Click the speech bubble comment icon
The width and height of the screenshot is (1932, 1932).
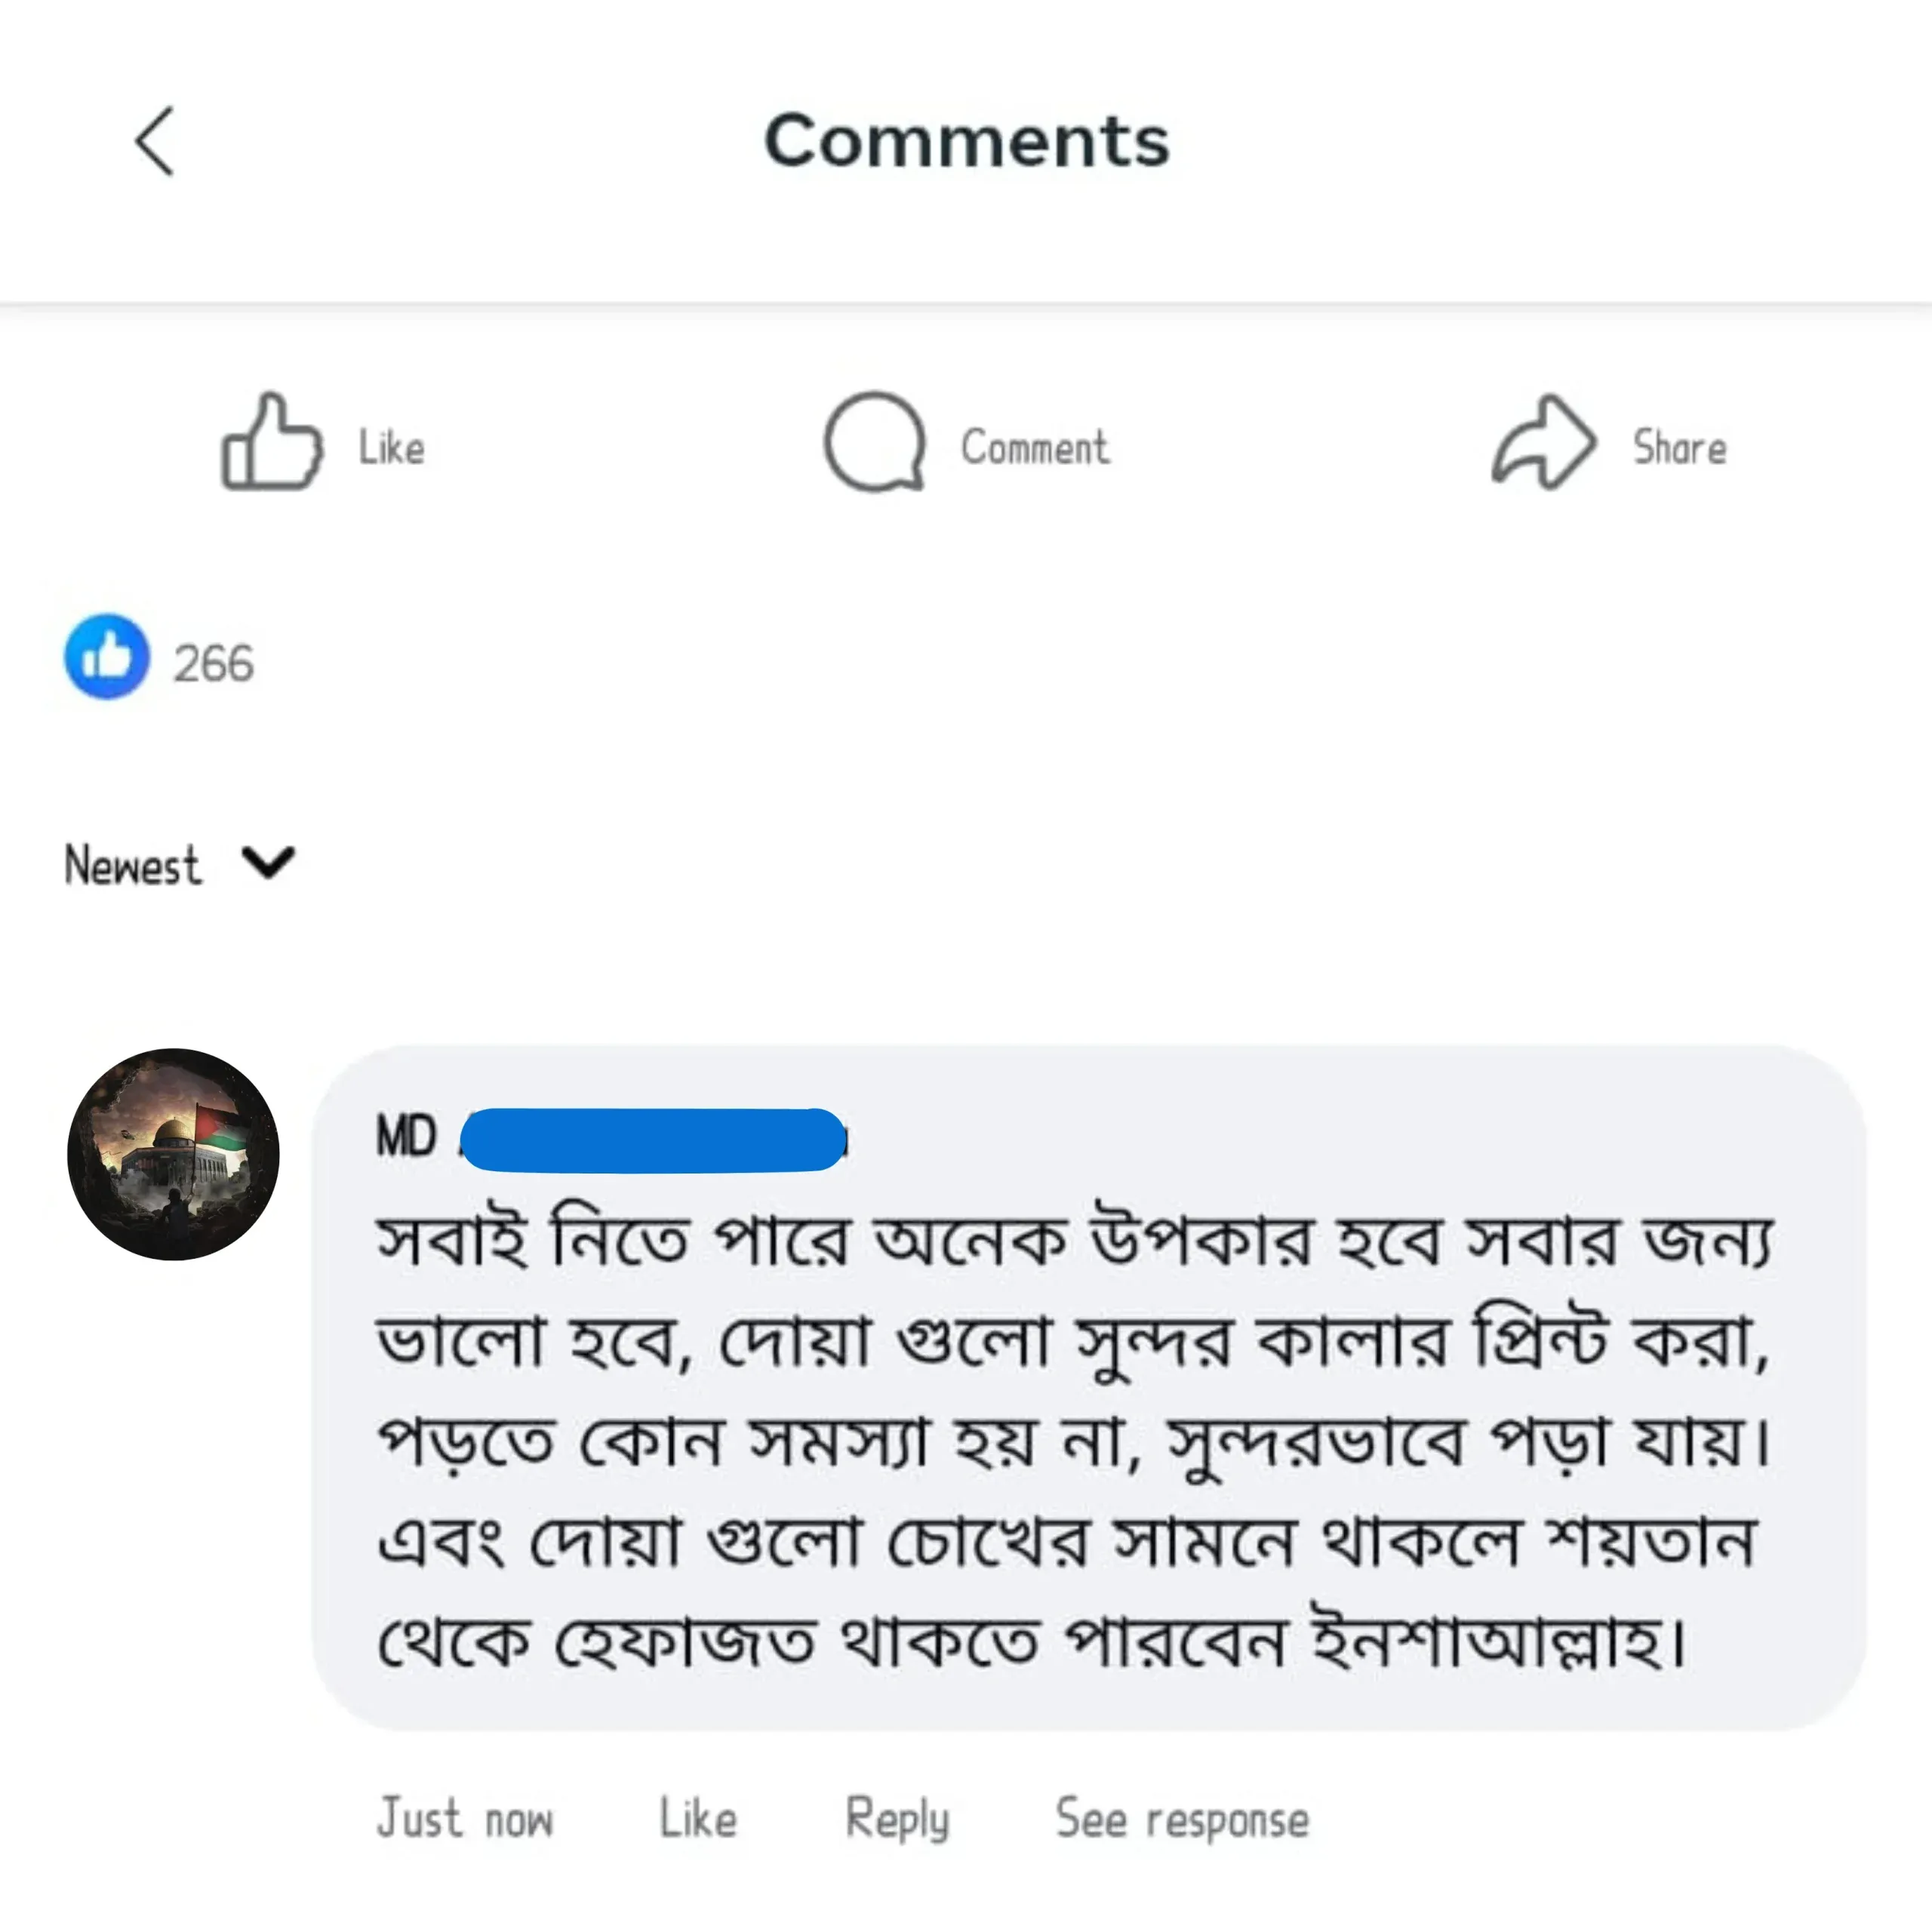tap(874, 442)
